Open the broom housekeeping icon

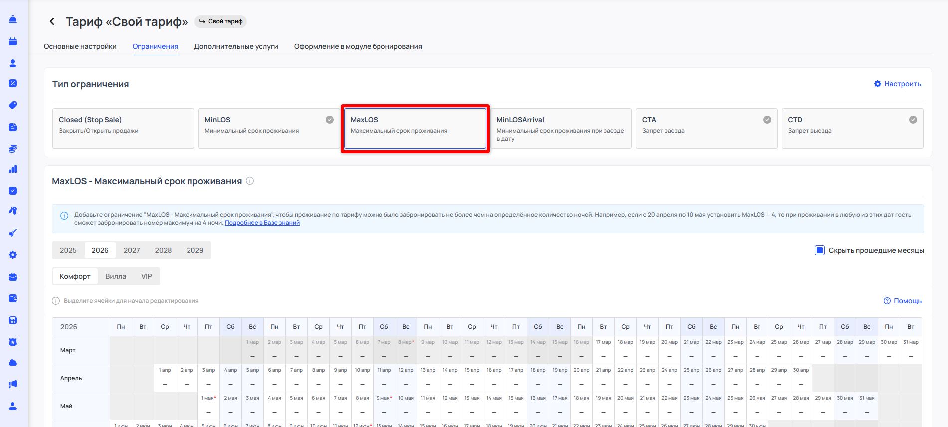[x=13, y=233]
